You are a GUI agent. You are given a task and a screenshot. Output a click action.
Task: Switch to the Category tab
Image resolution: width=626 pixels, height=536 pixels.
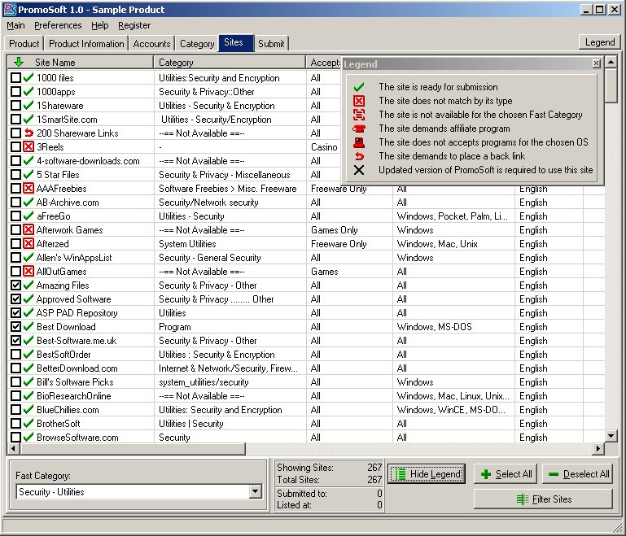point(197,43)
